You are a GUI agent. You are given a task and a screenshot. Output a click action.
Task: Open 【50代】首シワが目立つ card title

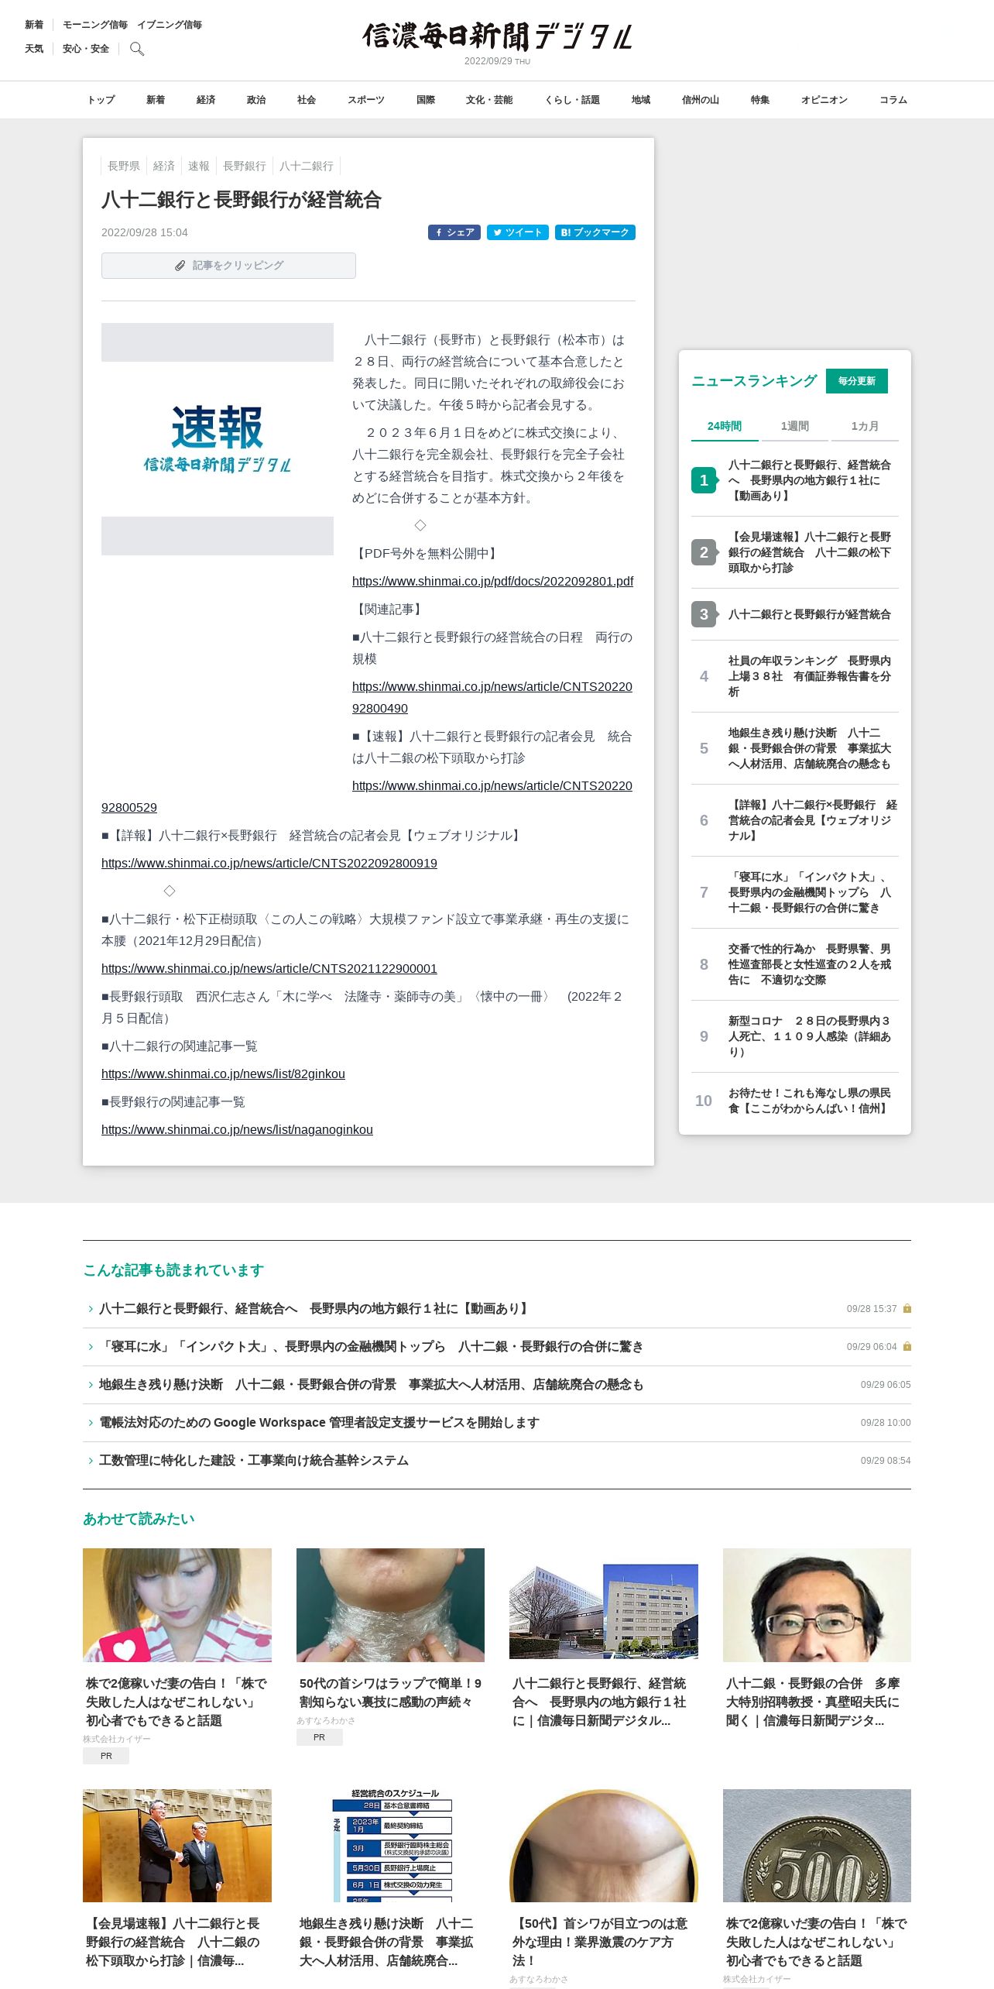point(601,1942)
